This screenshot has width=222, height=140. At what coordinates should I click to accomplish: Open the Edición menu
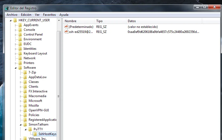(x=26, y=15)
